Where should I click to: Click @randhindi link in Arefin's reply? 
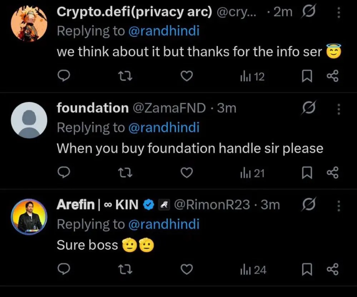click(163, 224)
